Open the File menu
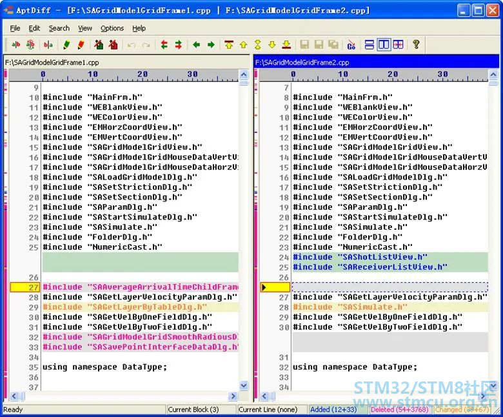The width and height of the screenshot is (503, 417). 15,28
